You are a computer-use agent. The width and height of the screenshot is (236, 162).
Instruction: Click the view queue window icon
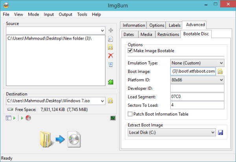(8, 118)
